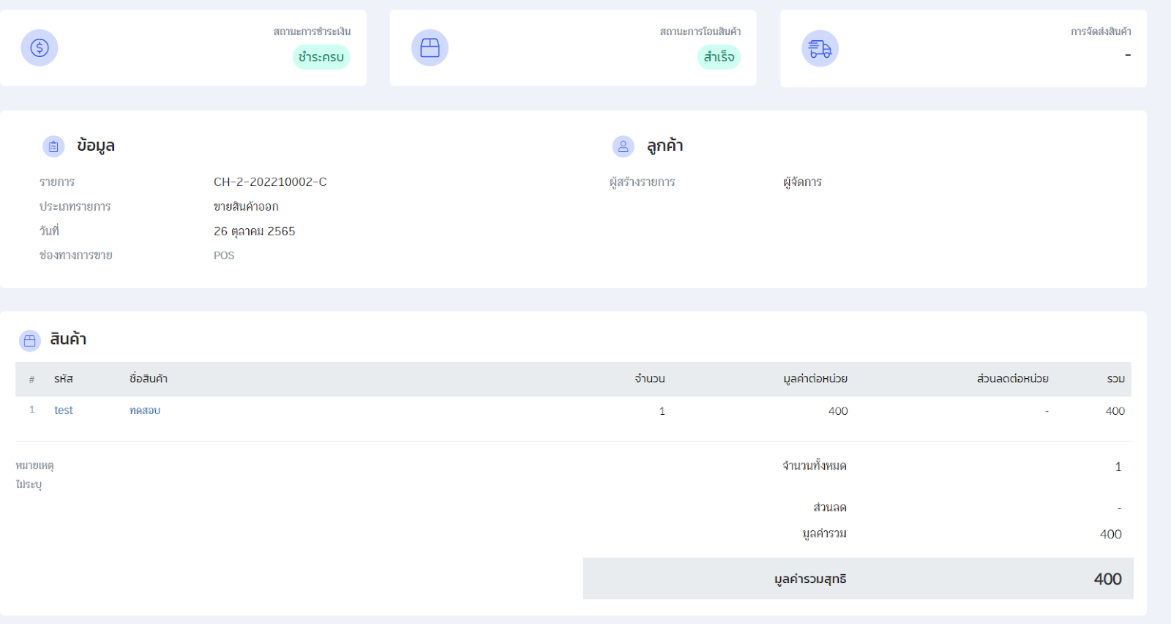1171x624 pixels.
Task: Click the user icon beside ลูกค้า
Action: (623, 146)
